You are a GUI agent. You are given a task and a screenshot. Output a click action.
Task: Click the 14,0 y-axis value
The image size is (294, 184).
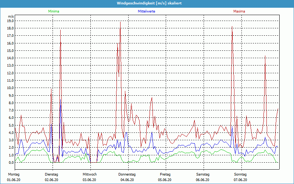(x=10, y=58)
